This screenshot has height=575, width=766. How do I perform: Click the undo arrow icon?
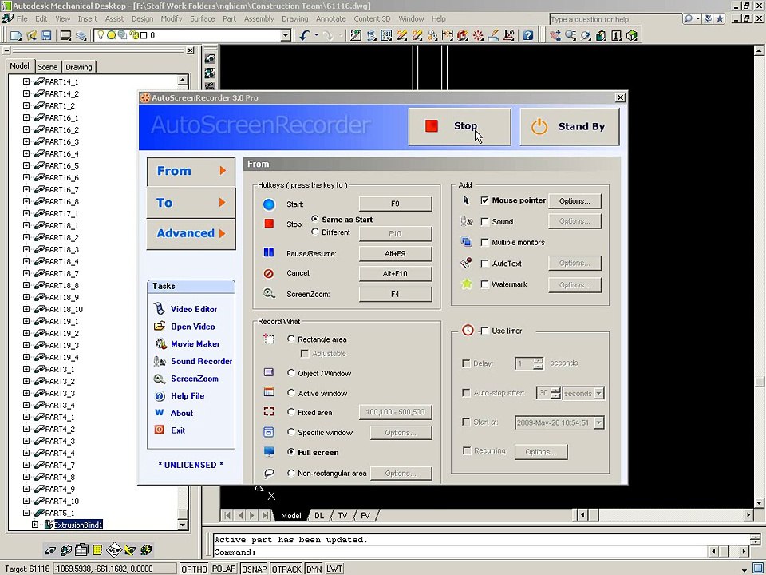tap(305, 35)
